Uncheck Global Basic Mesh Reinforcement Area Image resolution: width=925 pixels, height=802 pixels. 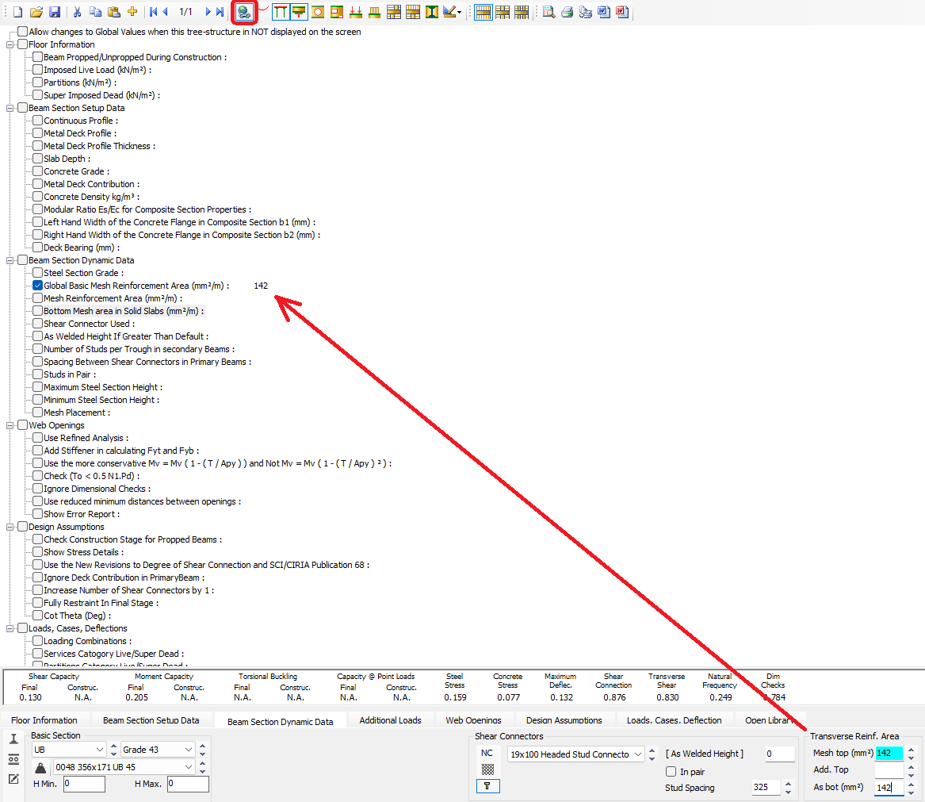(38, 286)
